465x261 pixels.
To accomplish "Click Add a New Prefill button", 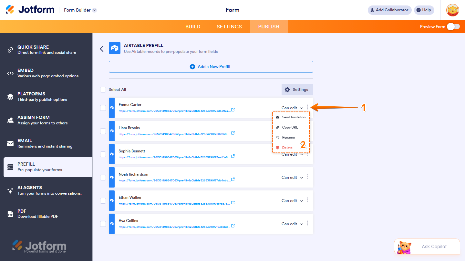I will (211, 67).
